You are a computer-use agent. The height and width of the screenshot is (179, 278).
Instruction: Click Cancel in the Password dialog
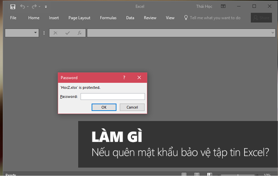(132, 107)
